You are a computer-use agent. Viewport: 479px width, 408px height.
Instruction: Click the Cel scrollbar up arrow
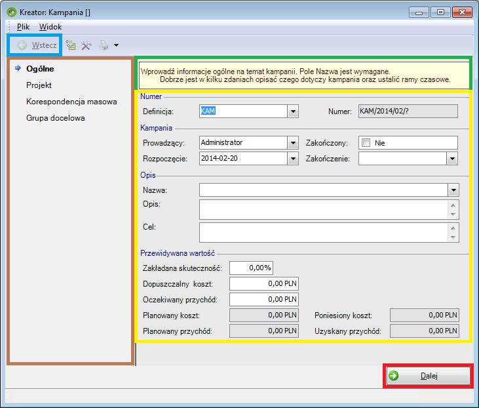pyautogui.click(x=453, y=228)
